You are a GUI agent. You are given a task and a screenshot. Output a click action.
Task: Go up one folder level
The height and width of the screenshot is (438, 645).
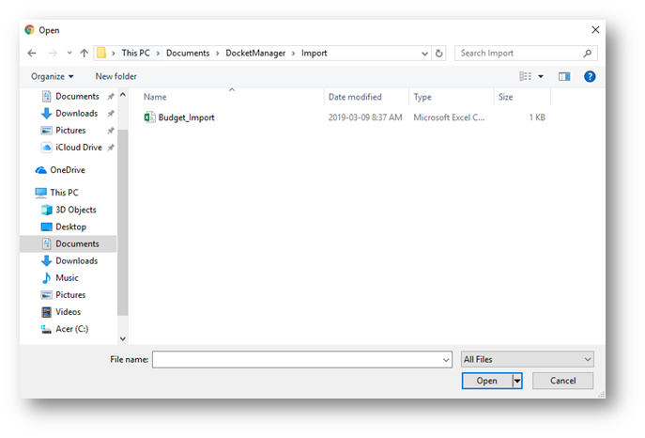pos(84,53)
